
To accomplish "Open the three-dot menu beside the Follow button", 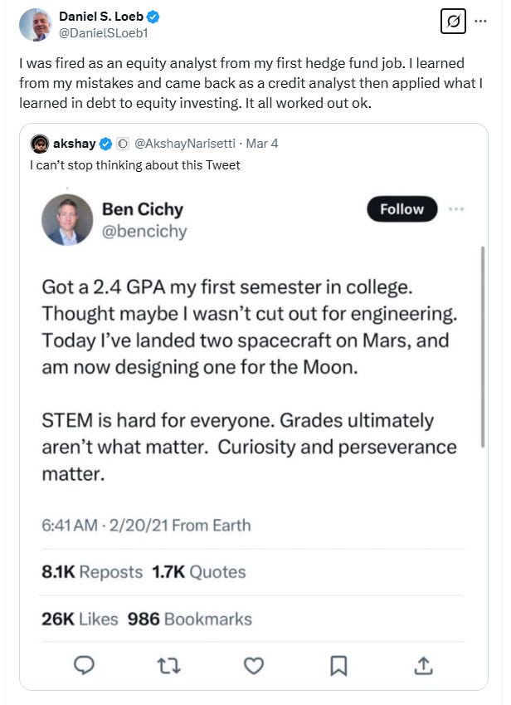I will pos(455,209).
